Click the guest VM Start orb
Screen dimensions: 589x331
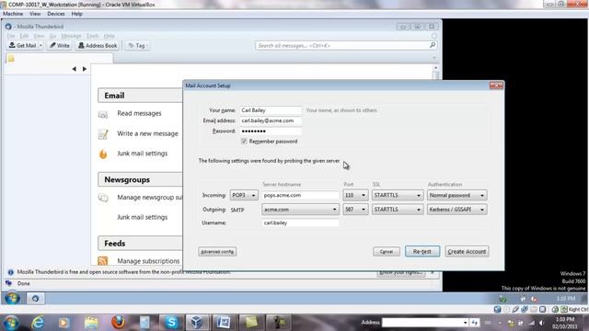pos(12,299)
